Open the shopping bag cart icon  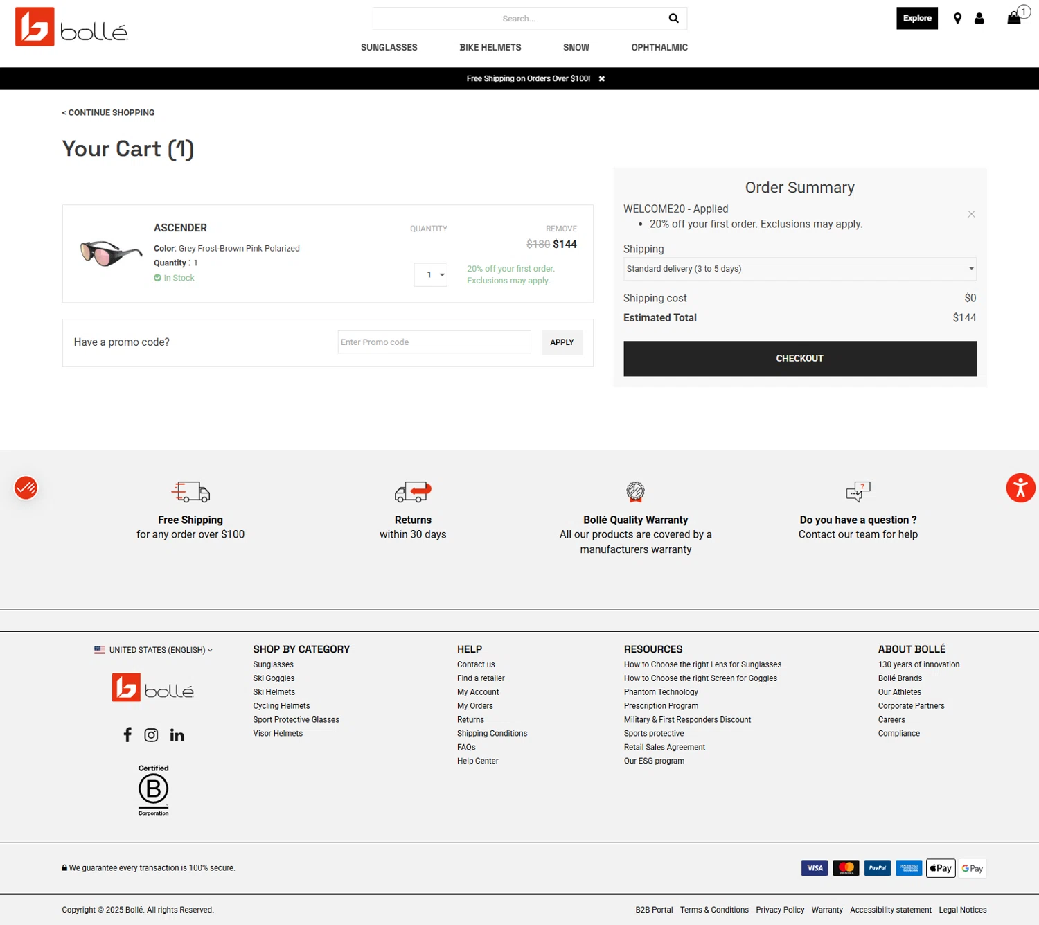click(1014, 18)
